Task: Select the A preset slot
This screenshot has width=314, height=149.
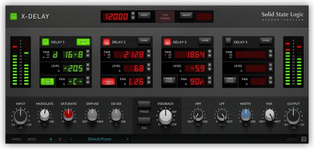Action: 51,139
